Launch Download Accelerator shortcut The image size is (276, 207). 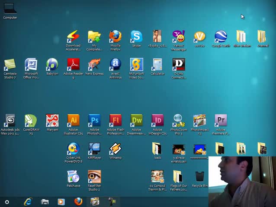[73, 41]
